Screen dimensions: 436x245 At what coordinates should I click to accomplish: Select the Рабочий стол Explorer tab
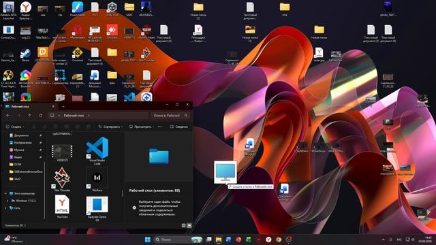pos(29,106)
